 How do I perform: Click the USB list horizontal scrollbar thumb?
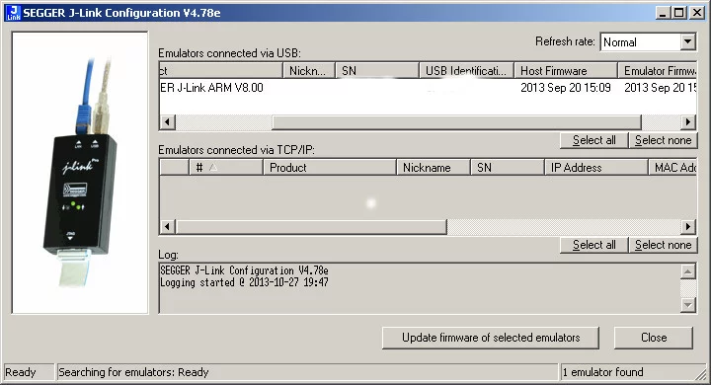(x=456, y=122)
